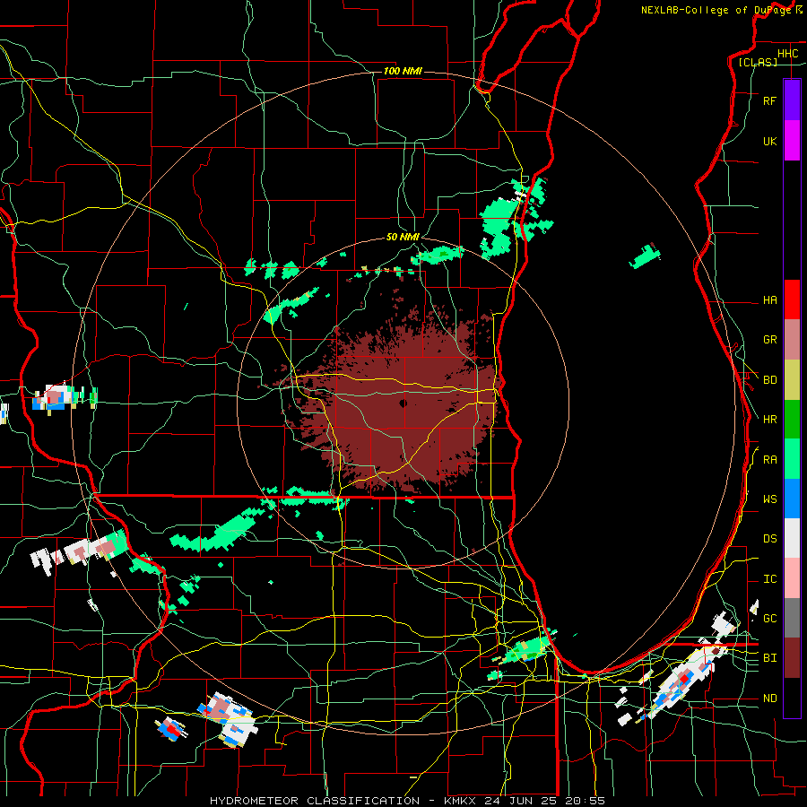Click the 24 JUN 25 date
807x807 pixels.
(x=522, y=801)
